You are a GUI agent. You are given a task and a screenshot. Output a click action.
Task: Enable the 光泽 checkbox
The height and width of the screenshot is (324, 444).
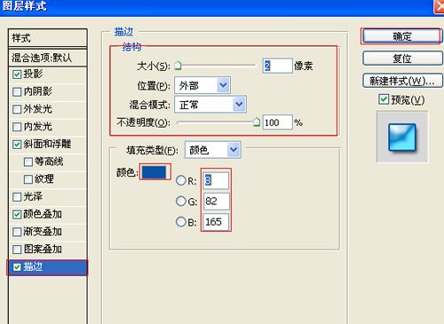tap(17, 196)
